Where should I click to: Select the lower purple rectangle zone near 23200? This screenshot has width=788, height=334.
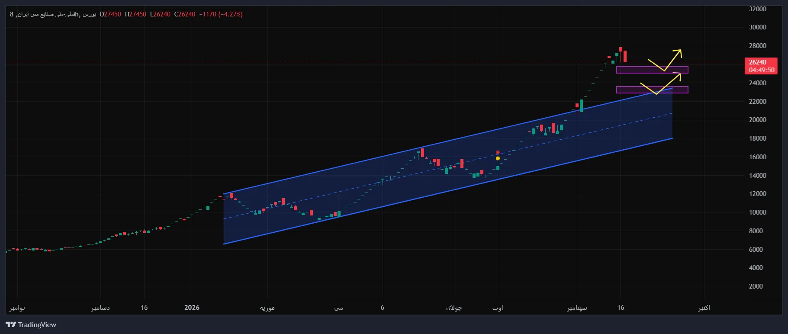(652, 90)
